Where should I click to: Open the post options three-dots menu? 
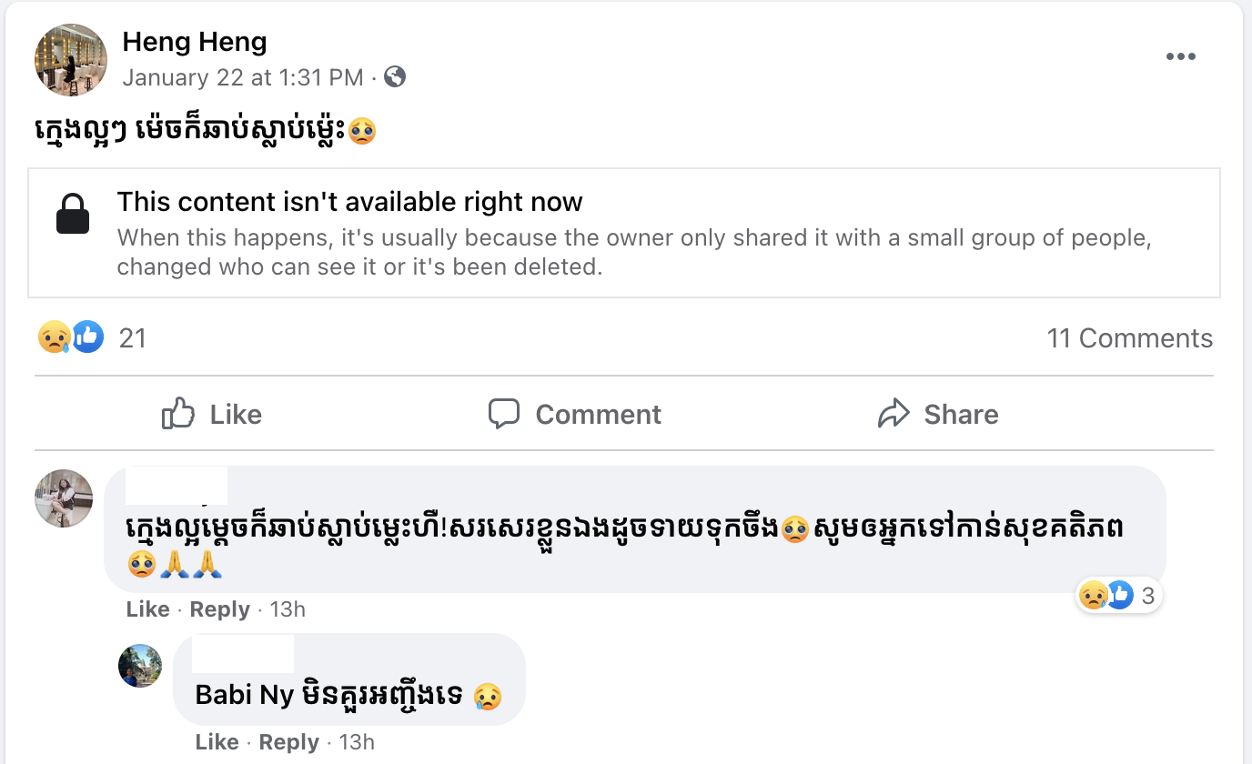click(1180, 56)
